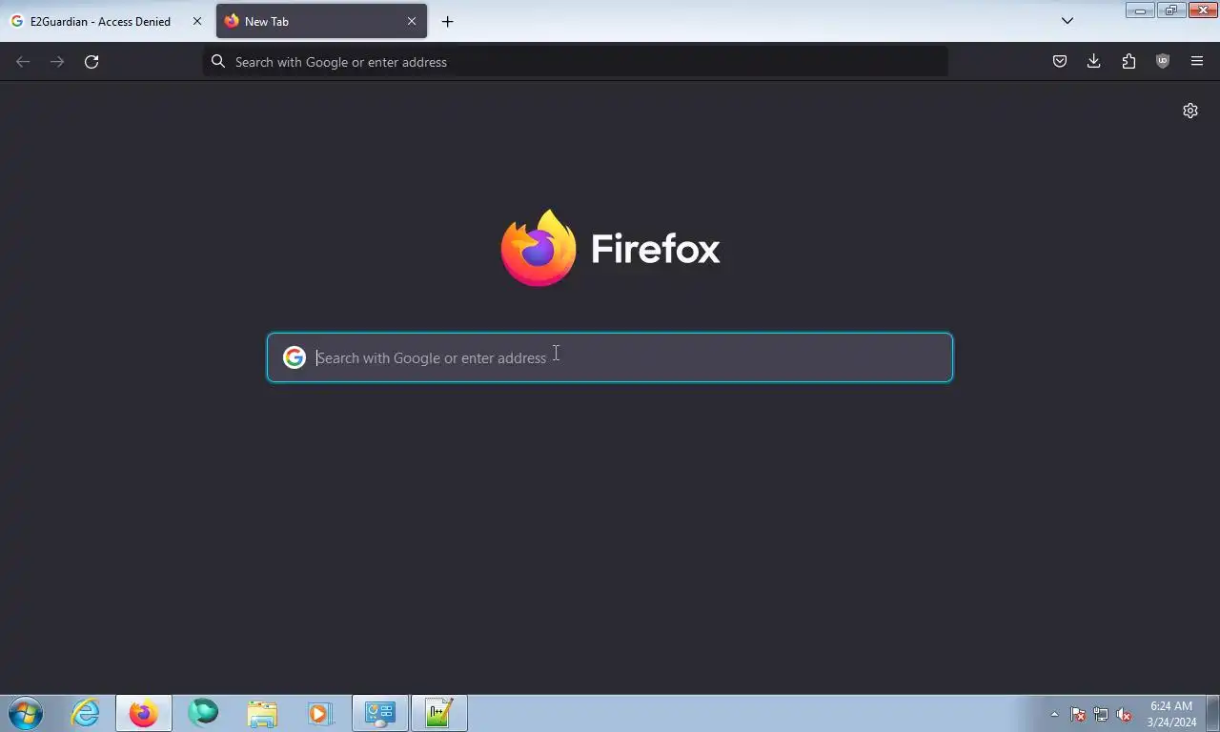Click the search magnifier in address bar
Image resolution: width=1220 pixels, height=732 pixels.
coord(218,62)
